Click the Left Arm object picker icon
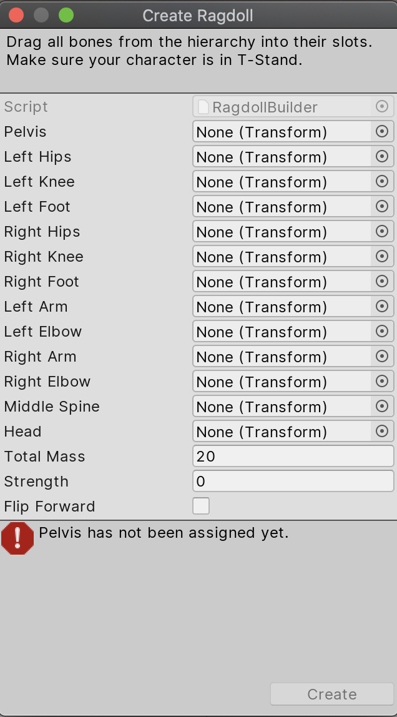Screen dimensions: 397x717 382,307
